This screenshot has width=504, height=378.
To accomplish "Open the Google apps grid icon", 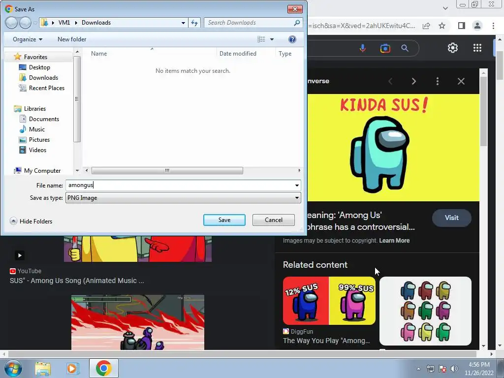I will tap(477, 48).
